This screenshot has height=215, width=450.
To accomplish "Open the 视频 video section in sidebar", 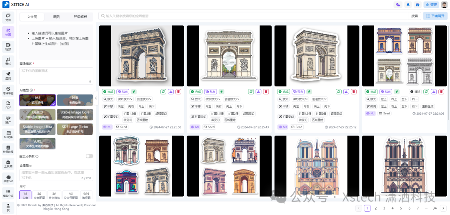I will pyautogui.click(x=8, y=47).
